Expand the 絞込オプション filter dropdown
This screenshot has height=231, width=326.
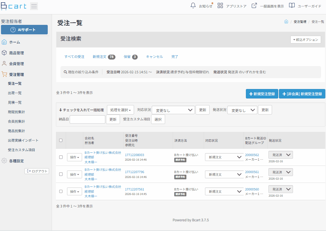pyautogui.click(x=305, y=40)
